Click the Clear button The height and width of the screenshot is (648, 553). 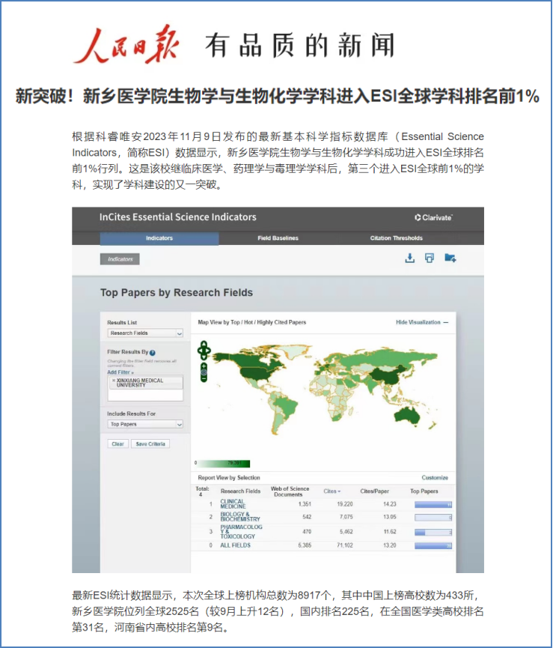coord(117,443)
